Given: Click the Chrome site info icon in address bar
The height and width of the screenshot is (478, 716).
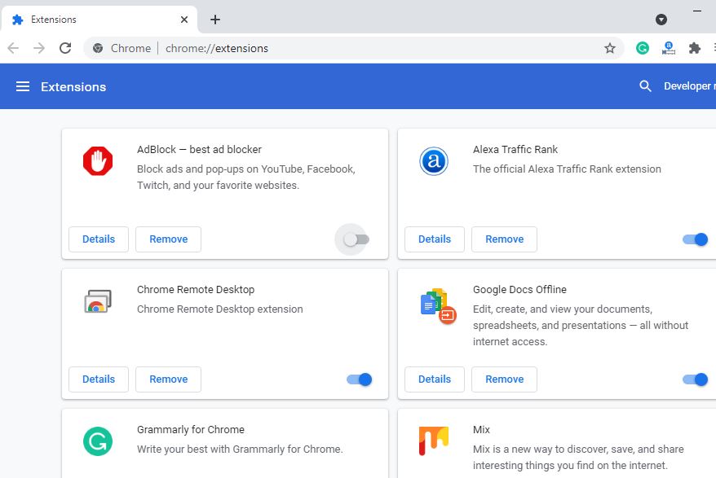Looking at the screenshot, I should point(98,48).
